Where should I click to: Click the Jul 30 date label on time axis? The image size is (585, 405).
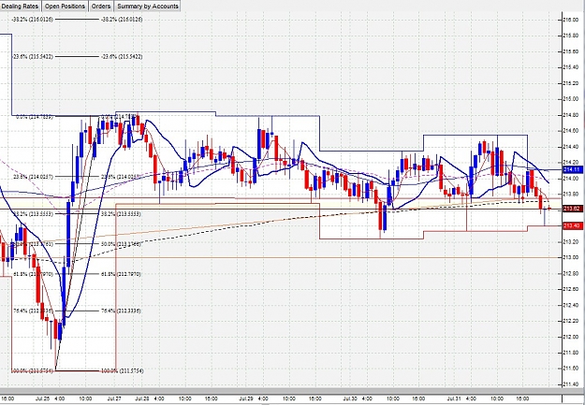[x=350, y=398]
